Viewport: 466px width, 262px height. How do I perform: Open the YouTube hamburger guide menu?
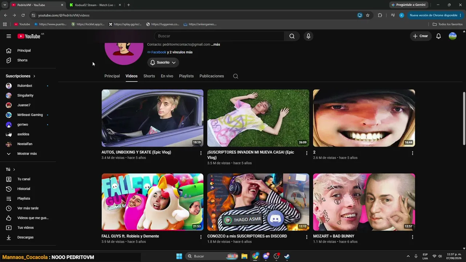coord(9,36)
